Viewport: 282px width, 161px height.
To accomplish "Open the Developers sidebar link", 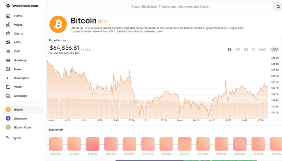I will [x=21, y=78].
